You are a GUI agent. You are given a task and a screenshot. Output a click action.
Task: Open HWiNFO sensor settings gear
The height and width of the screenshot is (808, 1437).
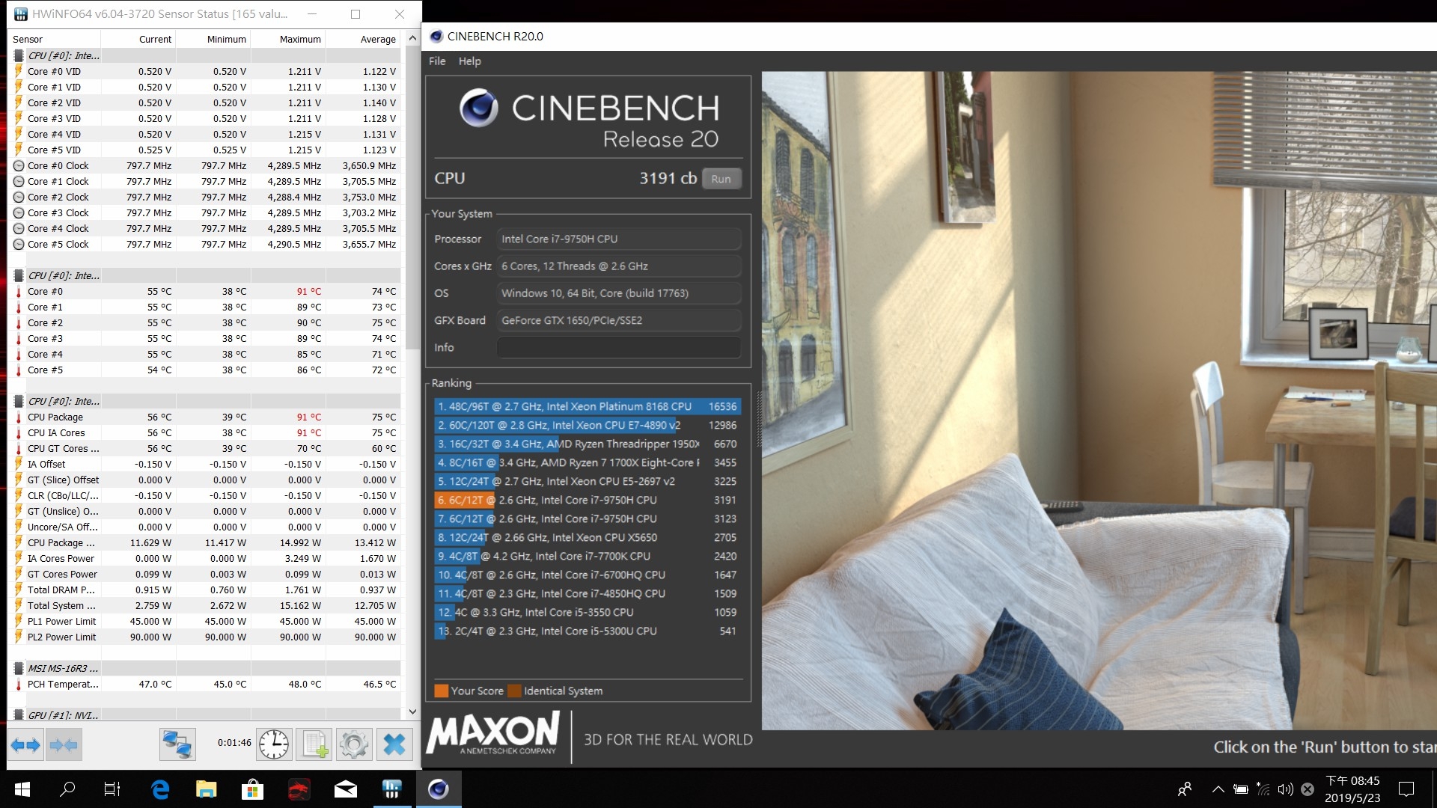(x=353, y=744)
